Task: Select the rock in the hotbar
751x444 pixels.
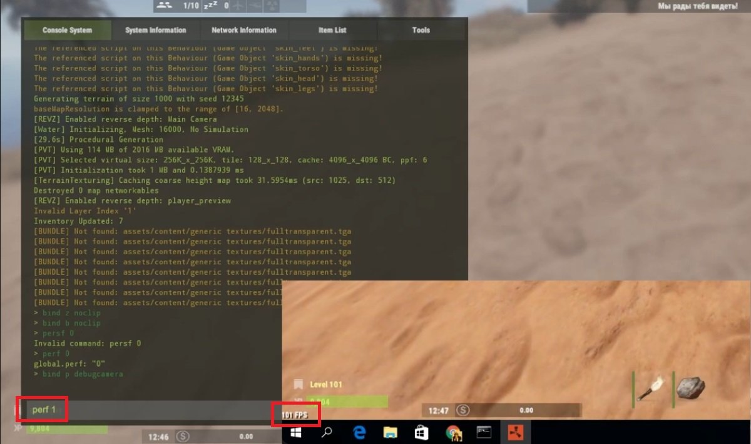Action: (x=690, y=388)
